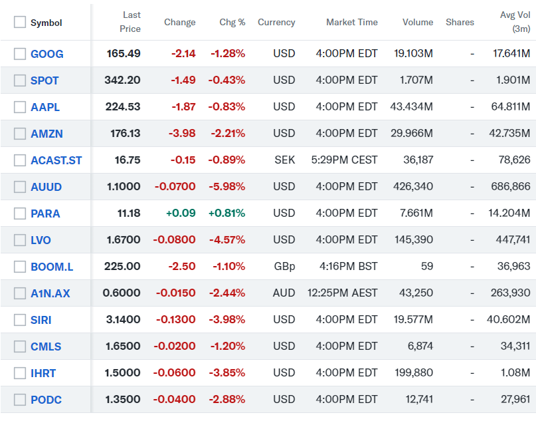Tick the select-all checkbox beside Symbol header
The width and height of the screenshot is (536, 427).
pyautogui.click(x=20, y=23)
